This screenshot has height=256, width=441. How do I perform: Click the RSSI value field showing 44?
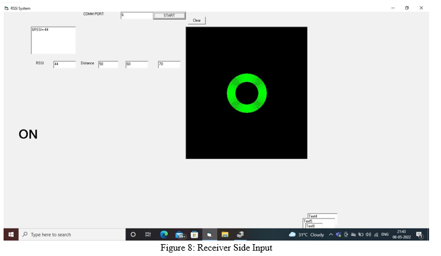[64, 64]
